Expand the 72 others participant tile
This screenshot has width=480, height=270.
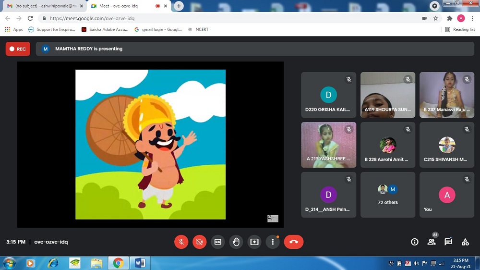(x=387, y=195)
